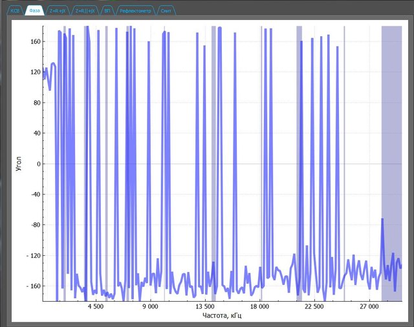Click the Угол vertical axis title
Viewport: 414px width, 327px height.
click(x=19, y=163)
